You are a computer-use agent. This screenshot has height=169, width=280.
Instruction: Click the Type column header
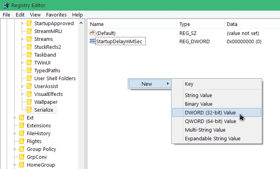[x=199, y=24]
